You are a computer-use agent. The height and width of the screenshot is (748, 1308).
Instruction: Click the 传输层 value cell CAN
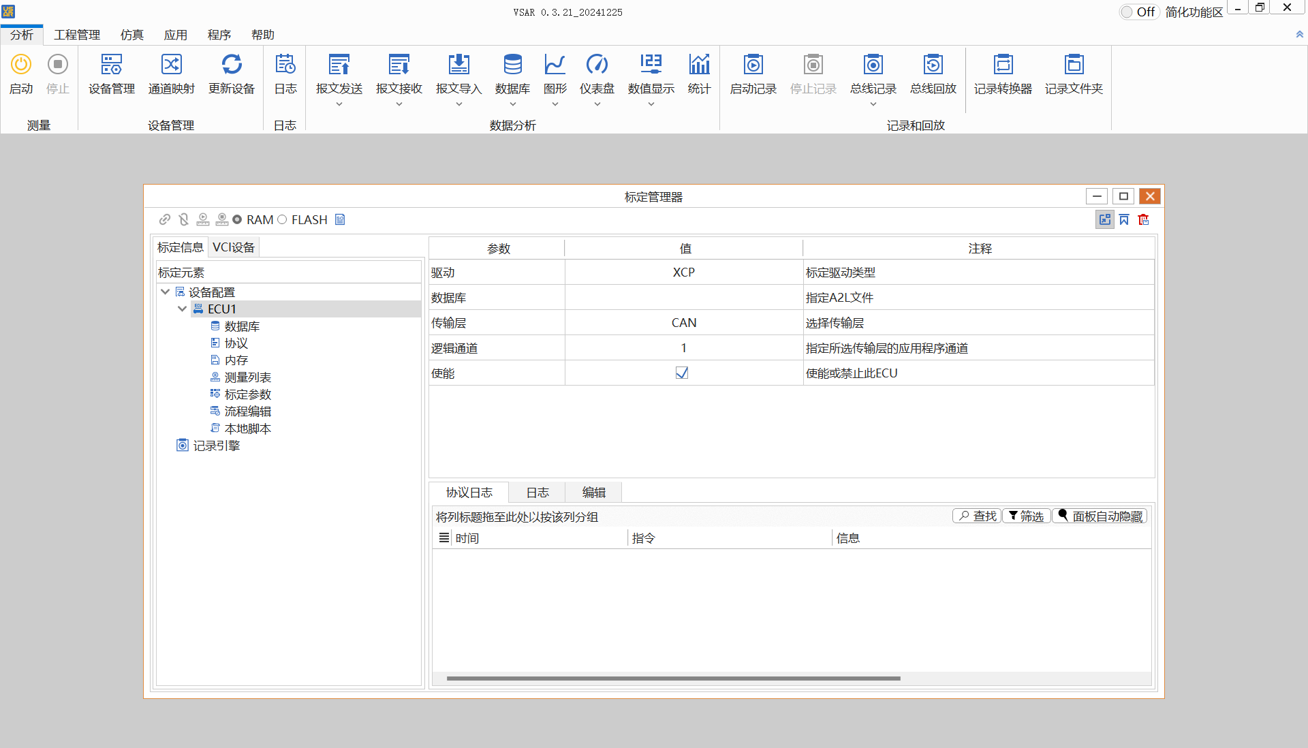(684, 323)
